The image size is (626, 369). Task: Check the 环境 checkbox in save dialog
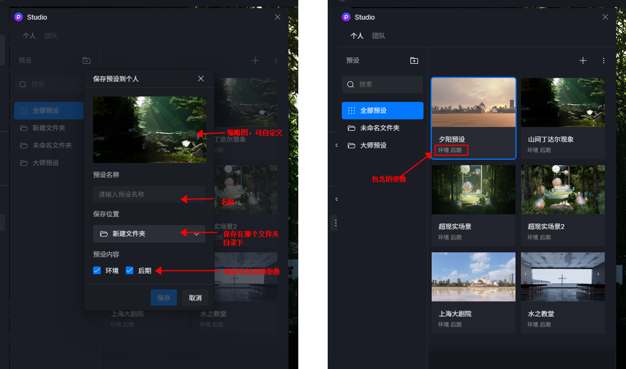97,271
